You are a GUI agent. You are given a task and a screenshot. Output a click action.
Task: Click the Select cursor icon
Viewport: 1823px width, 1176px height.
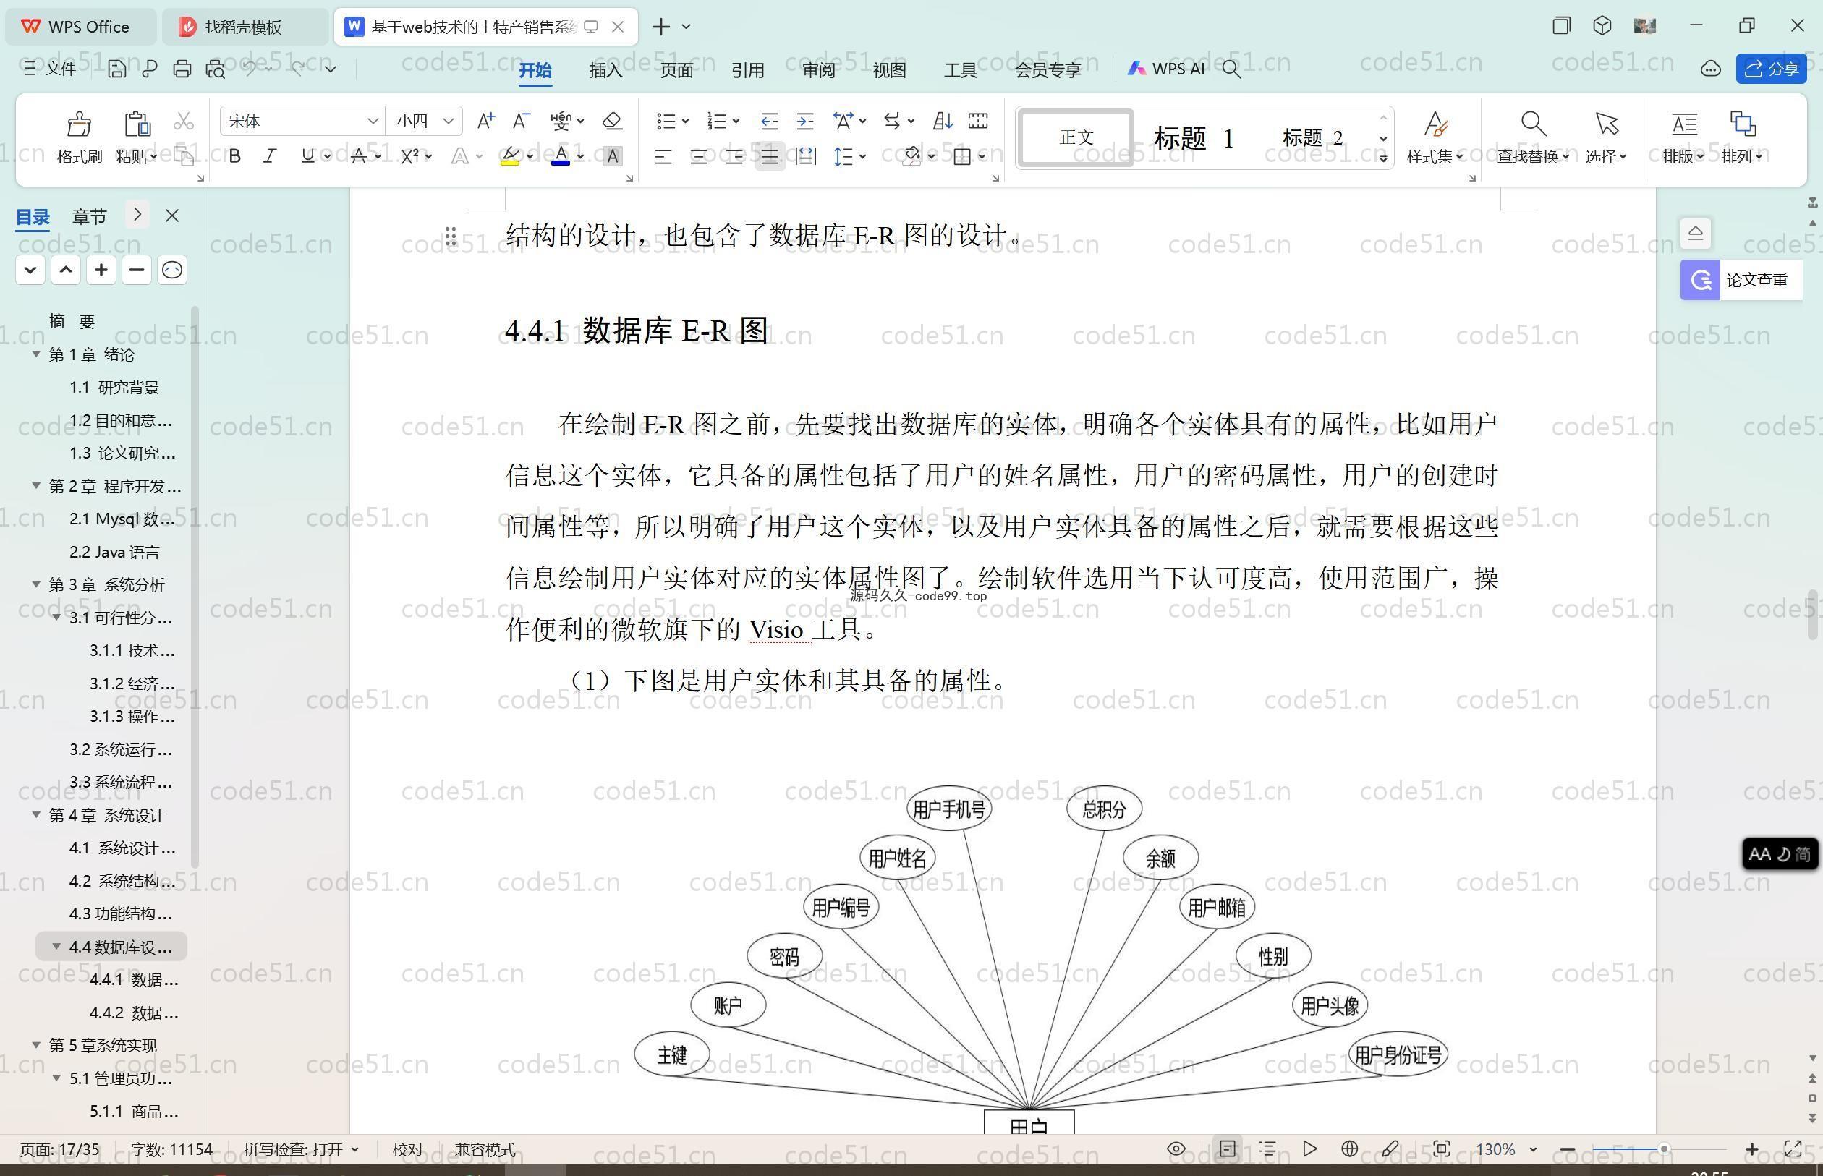point(1606,123)
